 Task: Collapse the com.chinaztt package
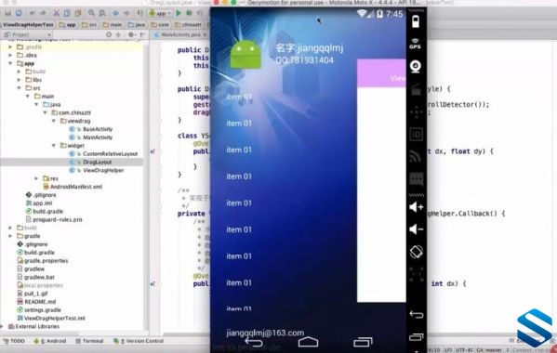pyautogui.click(x=46, y=112)
